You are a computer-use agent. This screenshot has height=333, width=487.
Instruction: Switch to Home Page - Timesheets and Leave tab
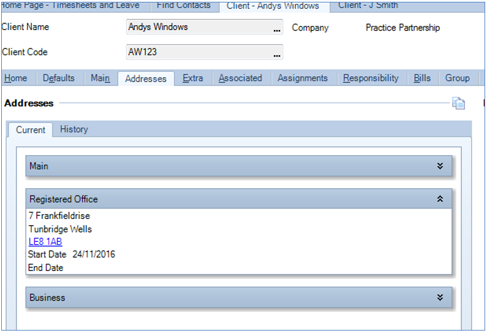(75, 6)
